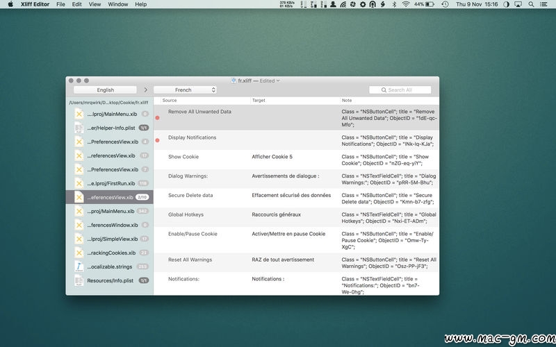The image size is (556, 347).
Task: Click the empty Target cell for Display Notifications
Action: pyautogui.click(x=295, y=140)
